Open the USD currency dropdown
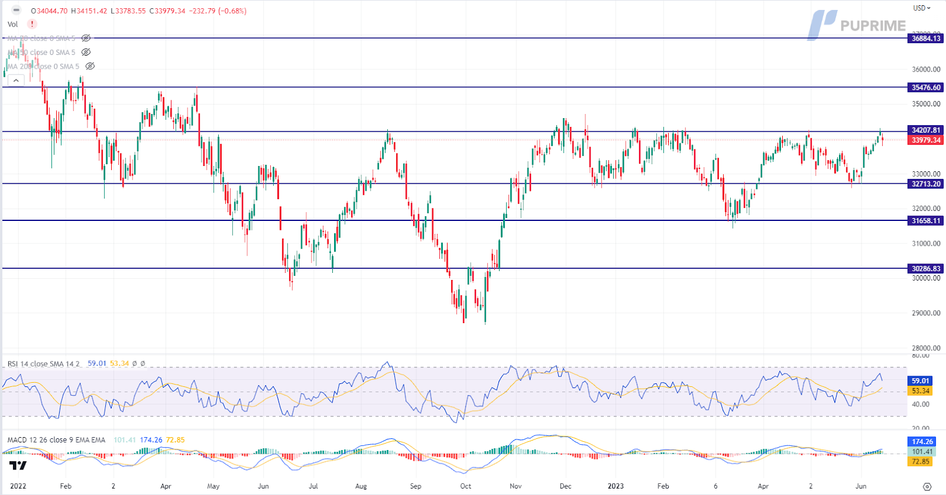 921,8
